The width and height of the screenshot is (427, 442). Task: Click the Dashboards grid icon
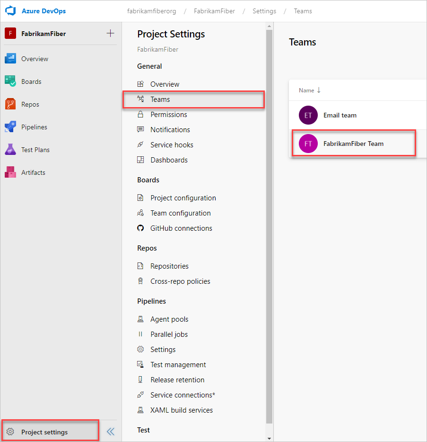pyautogui.click(x=140, y=160)
